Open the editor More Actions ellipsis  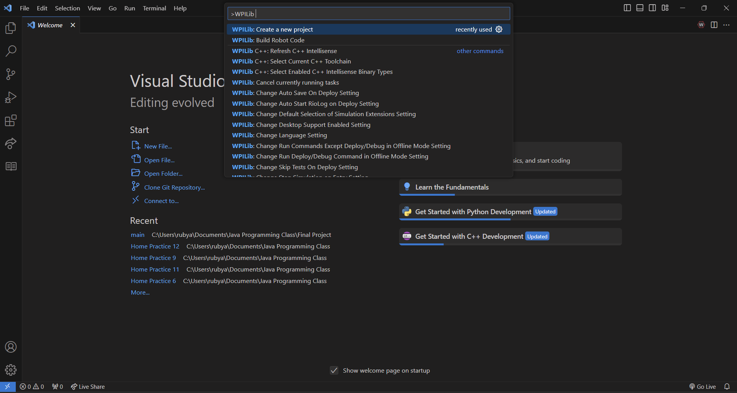pos(726,25)
